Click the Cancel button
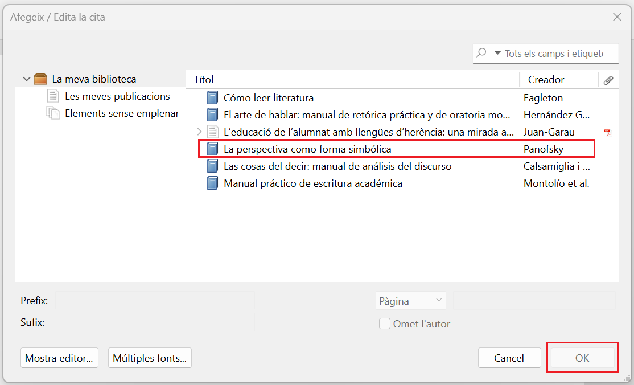Screen dimensions: 634x385 click(509, 358)
